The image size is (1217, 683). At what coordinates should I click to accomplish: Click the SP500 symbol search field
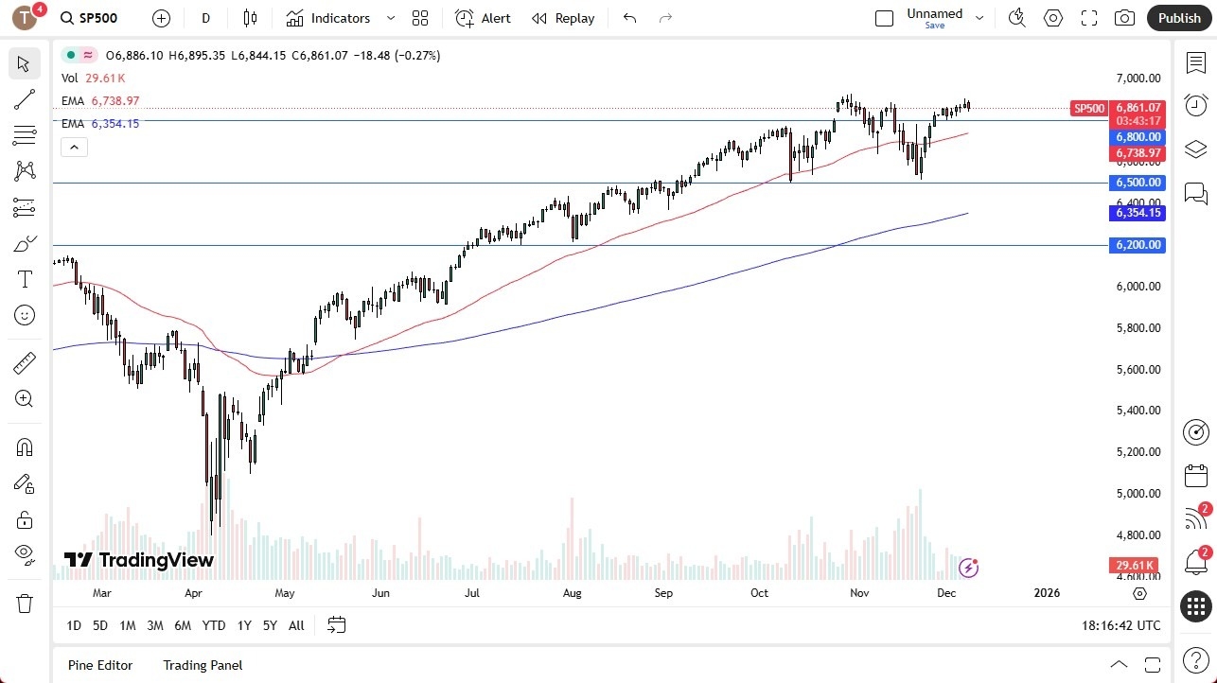coord(98,17)
